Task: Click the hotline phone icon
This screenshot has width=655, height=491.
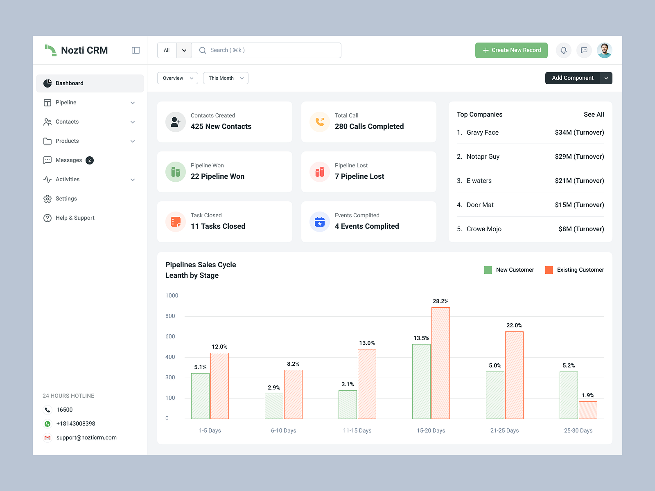Action: pos(47,410)
